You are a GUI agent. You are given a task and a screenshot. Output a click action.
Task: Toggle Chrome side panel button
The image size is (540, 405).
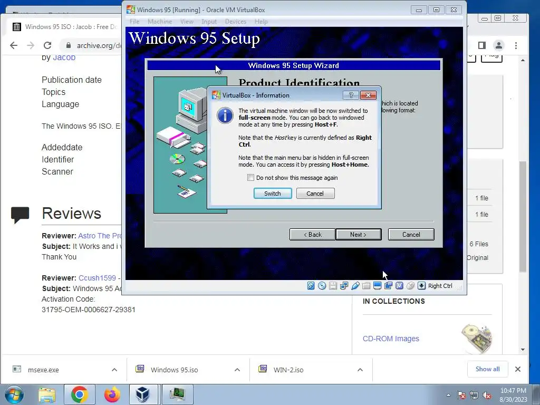click(x=482, y=45)
